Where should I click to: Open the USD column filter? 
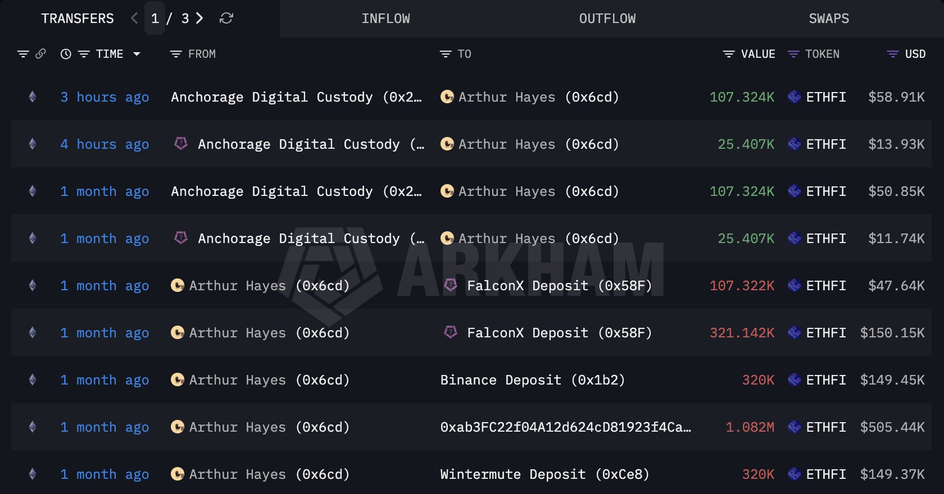click(x=892, y=54)
